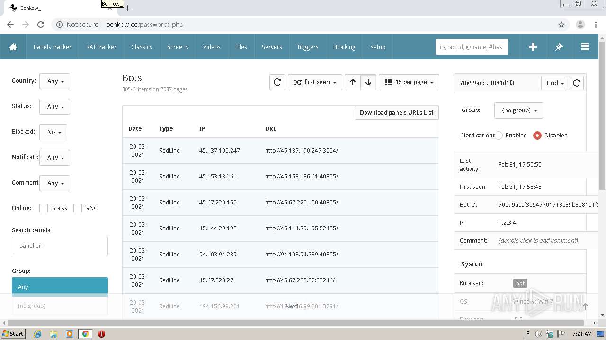The image size is (606, 340).
Task: Click the bot knocked tag
Action: pyautogui.click(x=520, y=283)
